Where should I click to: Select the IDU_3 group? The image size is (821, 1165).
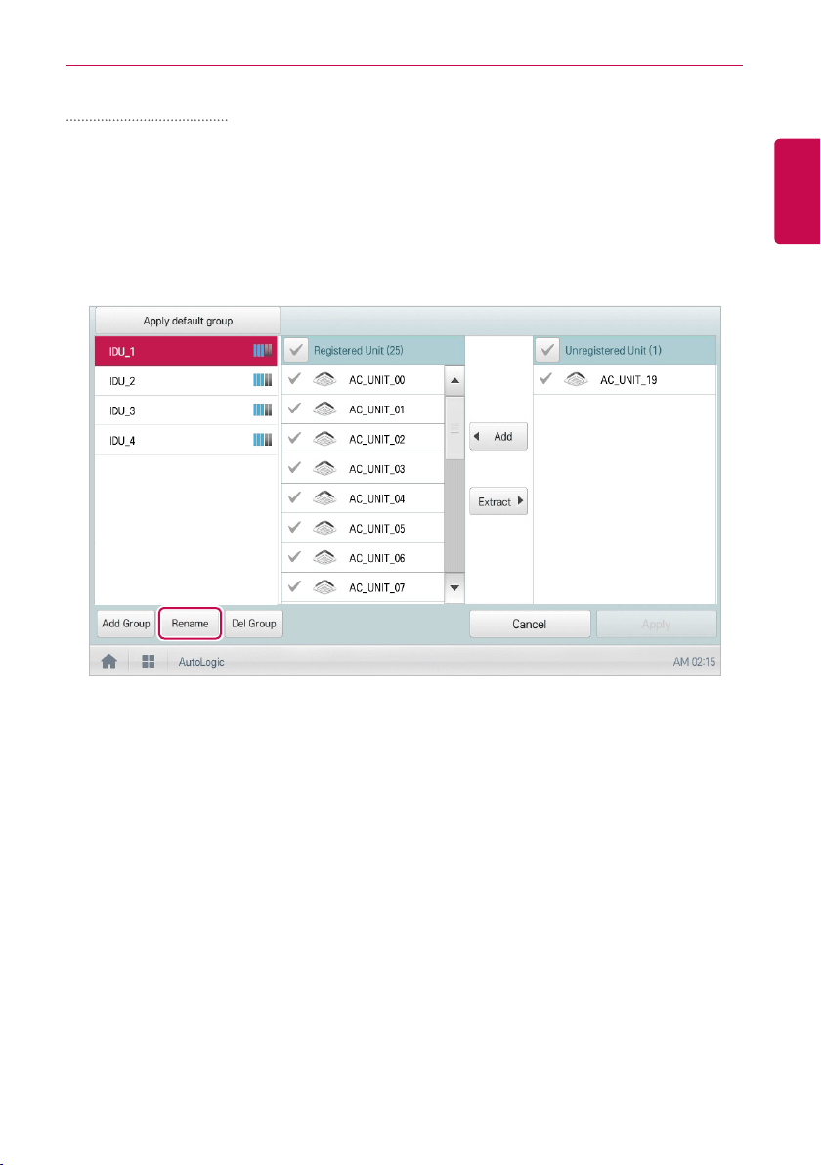[x=186, y=410]
